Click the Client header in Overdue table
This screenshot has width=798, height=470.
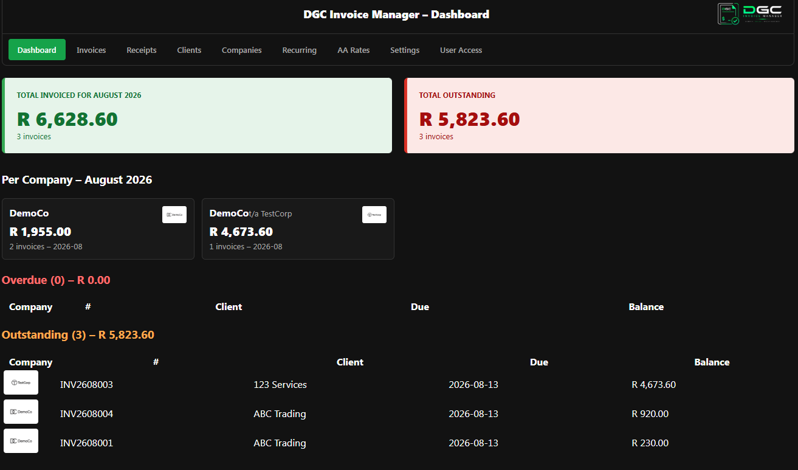pyautogui.click(x=229, y=307)
